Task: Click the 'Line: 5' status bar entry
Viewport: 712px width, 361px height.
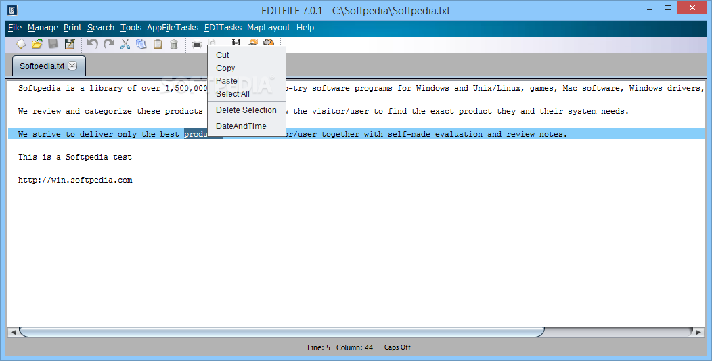Action: tap(319, 347)
